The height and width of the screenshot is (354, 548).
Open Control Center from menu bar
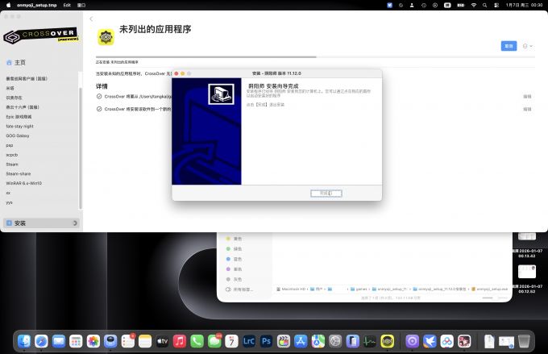point(496,6)
